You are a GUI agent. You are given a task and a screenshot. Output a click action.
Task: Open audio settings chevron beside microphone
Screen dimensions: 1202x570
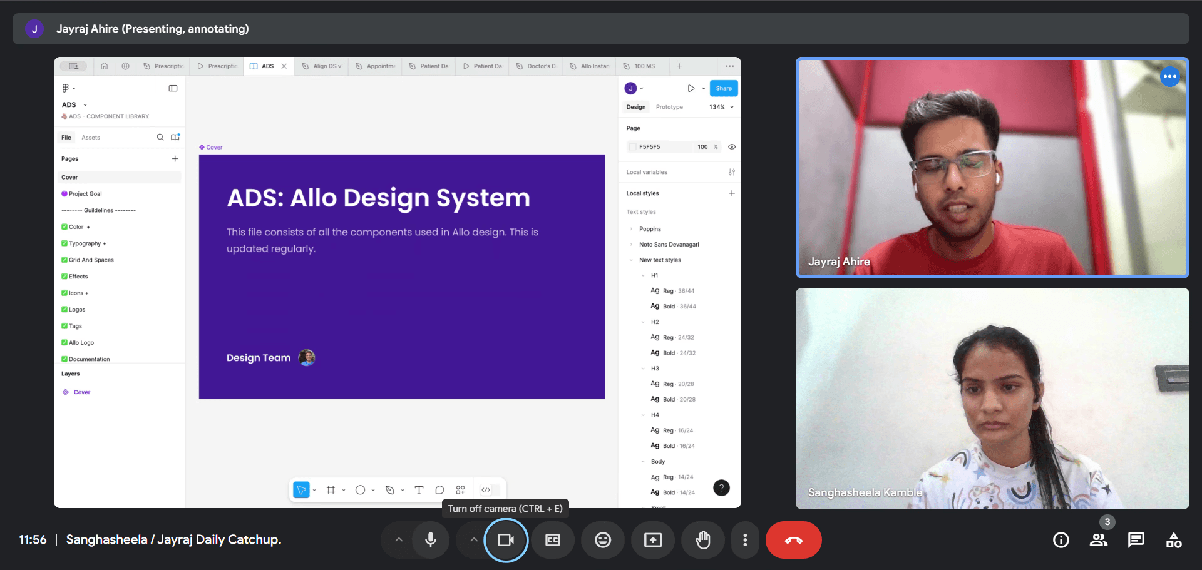tap(399, 540)
